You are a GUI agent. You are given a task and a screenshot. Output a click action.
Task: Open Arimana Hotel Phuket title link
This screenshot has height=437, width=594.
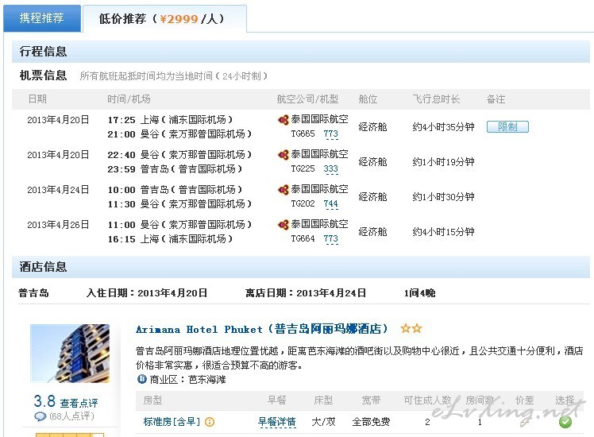click(262, 329)
